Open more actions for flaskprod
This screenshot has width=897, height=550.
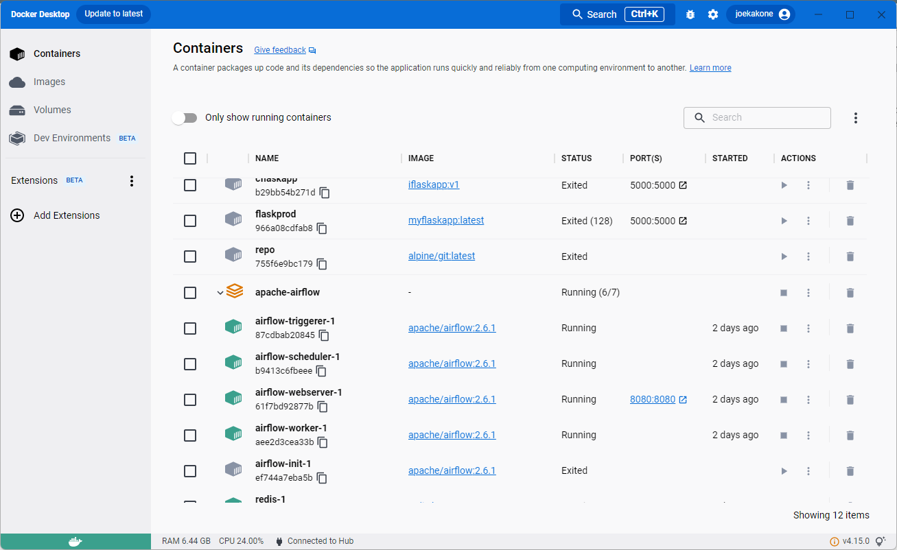point(808,221)
